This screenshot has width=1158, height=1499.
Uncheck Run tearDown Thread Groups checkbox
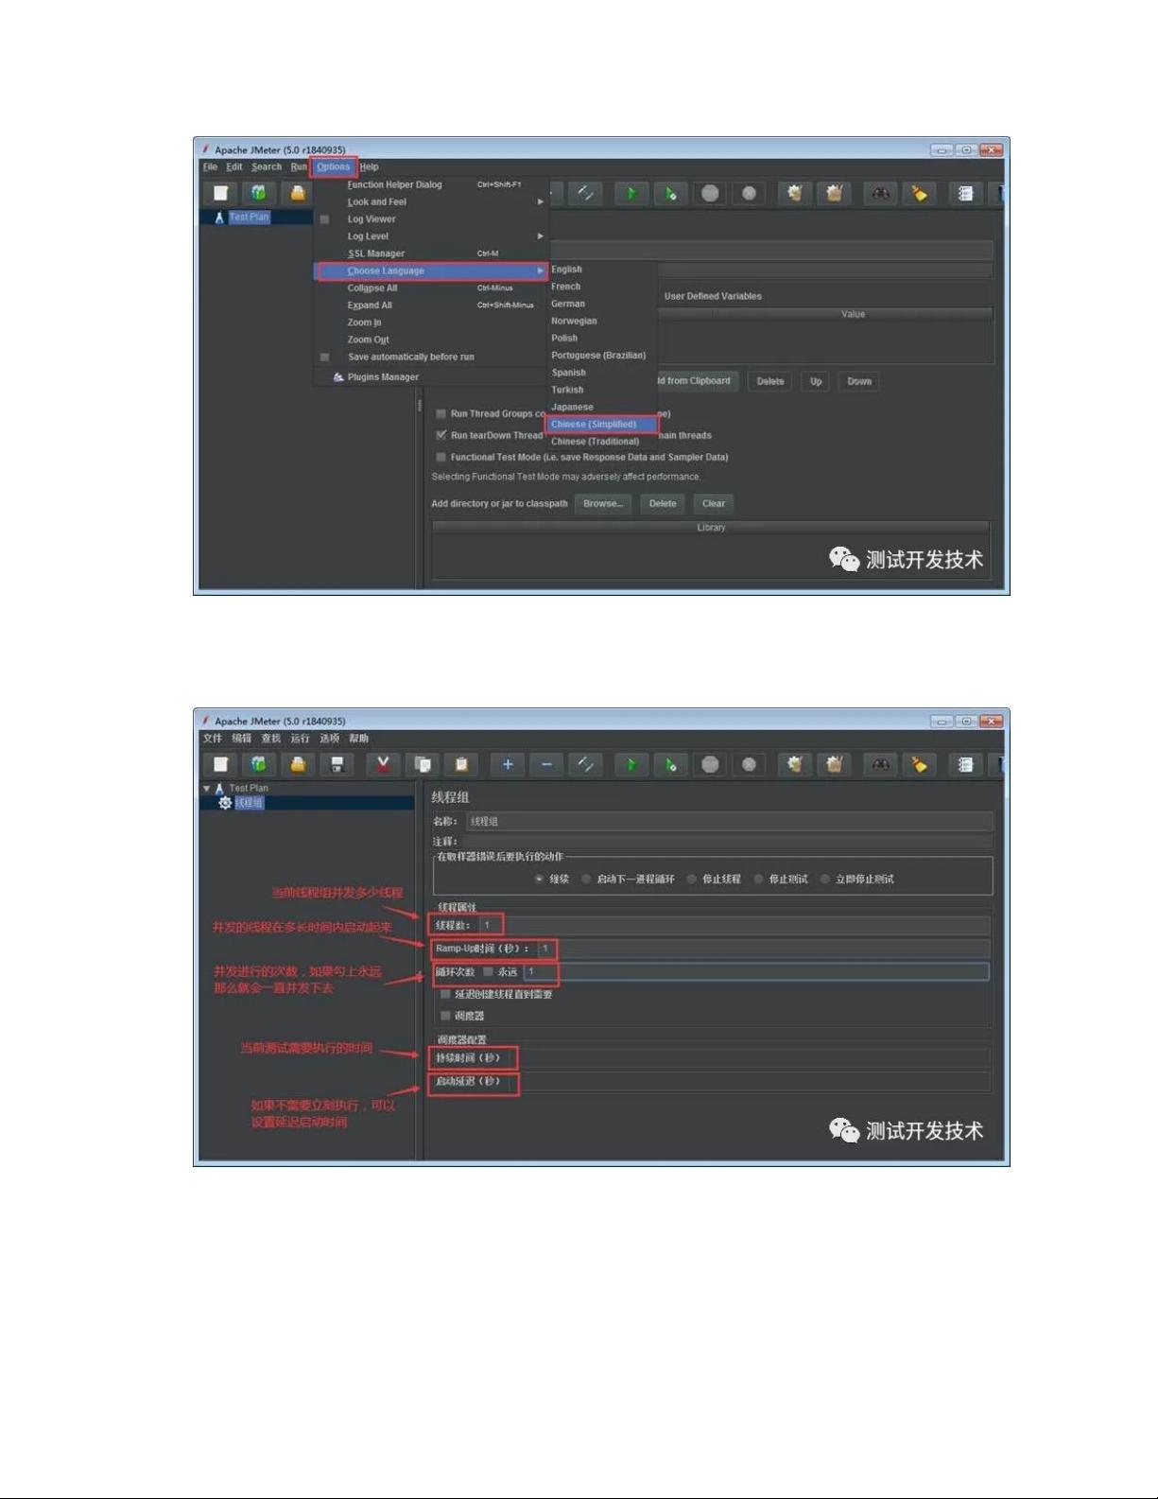[441, 435]
